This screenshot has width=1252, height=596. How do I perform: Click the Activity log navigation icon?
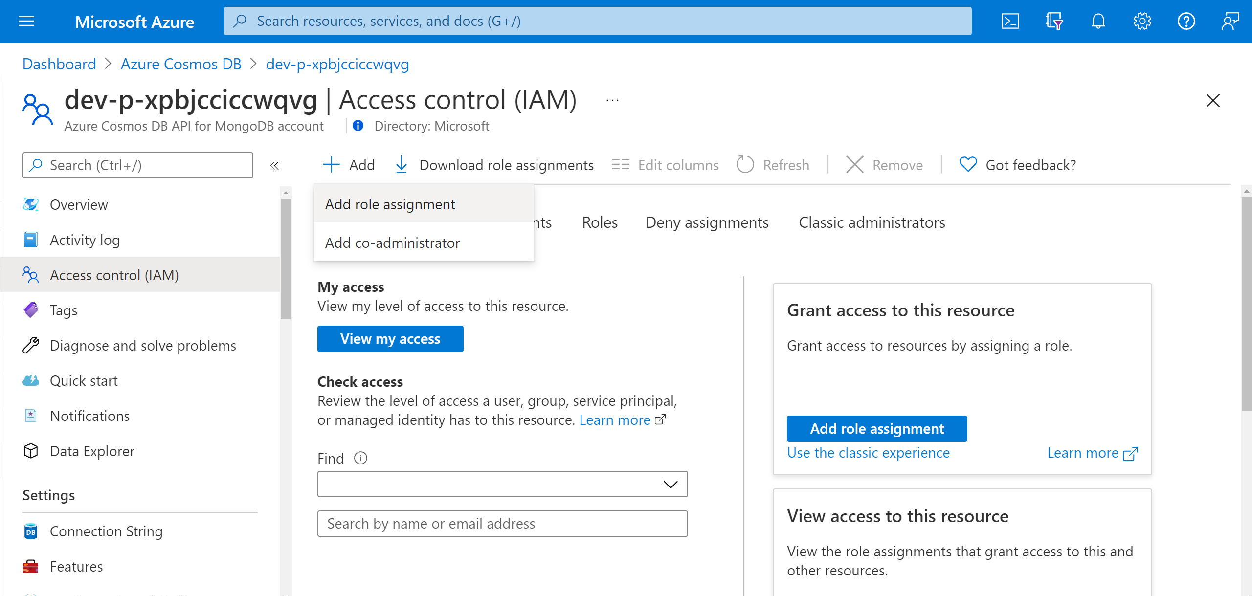click(30, 240)
